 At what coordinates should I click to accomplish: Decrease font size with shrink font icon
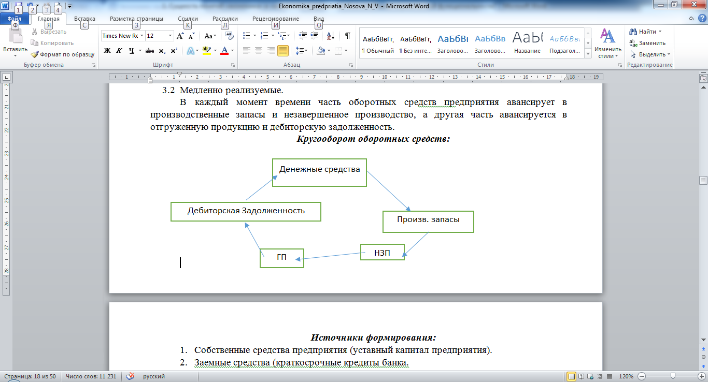tap(191, 36)
